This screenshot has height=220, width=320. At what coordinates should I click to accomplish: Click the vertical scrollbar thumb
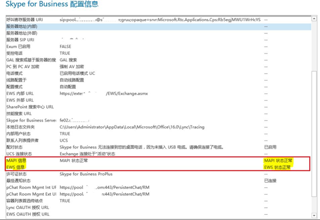point(314,134)
